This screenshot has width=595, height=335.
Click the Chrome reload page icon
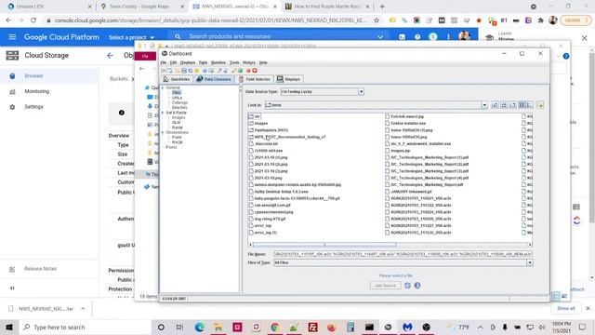[x=33, y=20]
